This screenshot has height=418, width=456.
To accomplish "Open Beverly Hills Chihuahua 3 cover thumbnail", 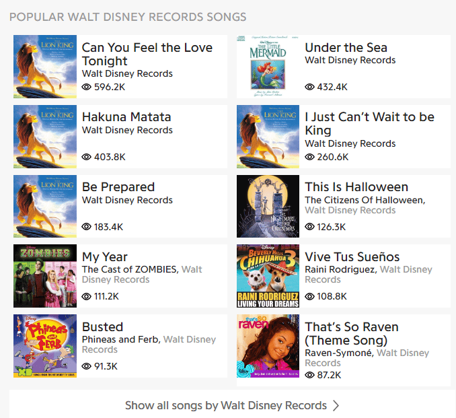I will coord(268,277).
